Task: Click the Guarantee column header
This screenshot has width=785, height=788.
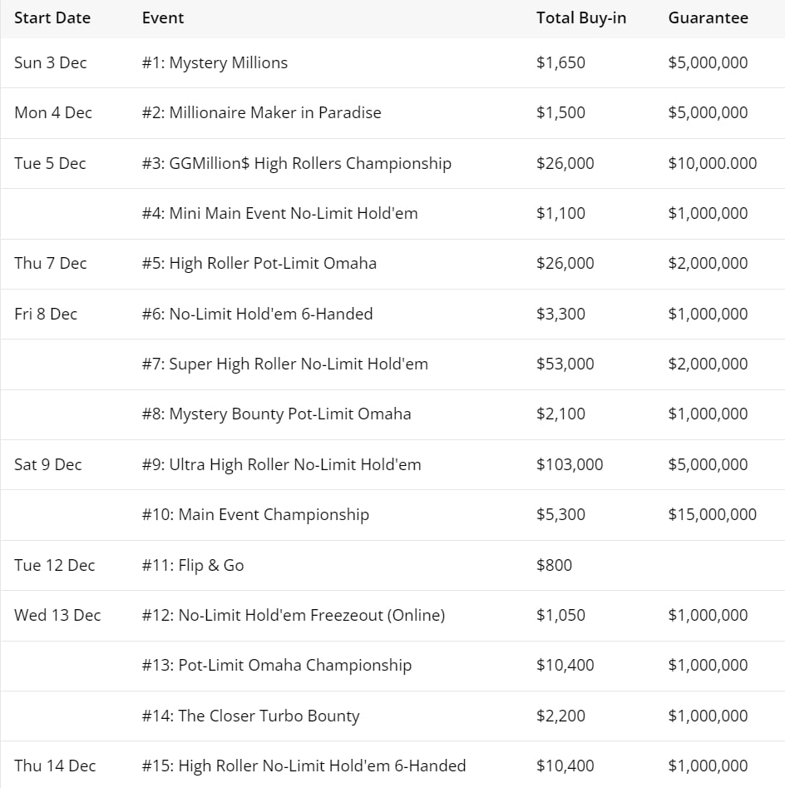Action: pyautogui.click(x=708, y=17)
